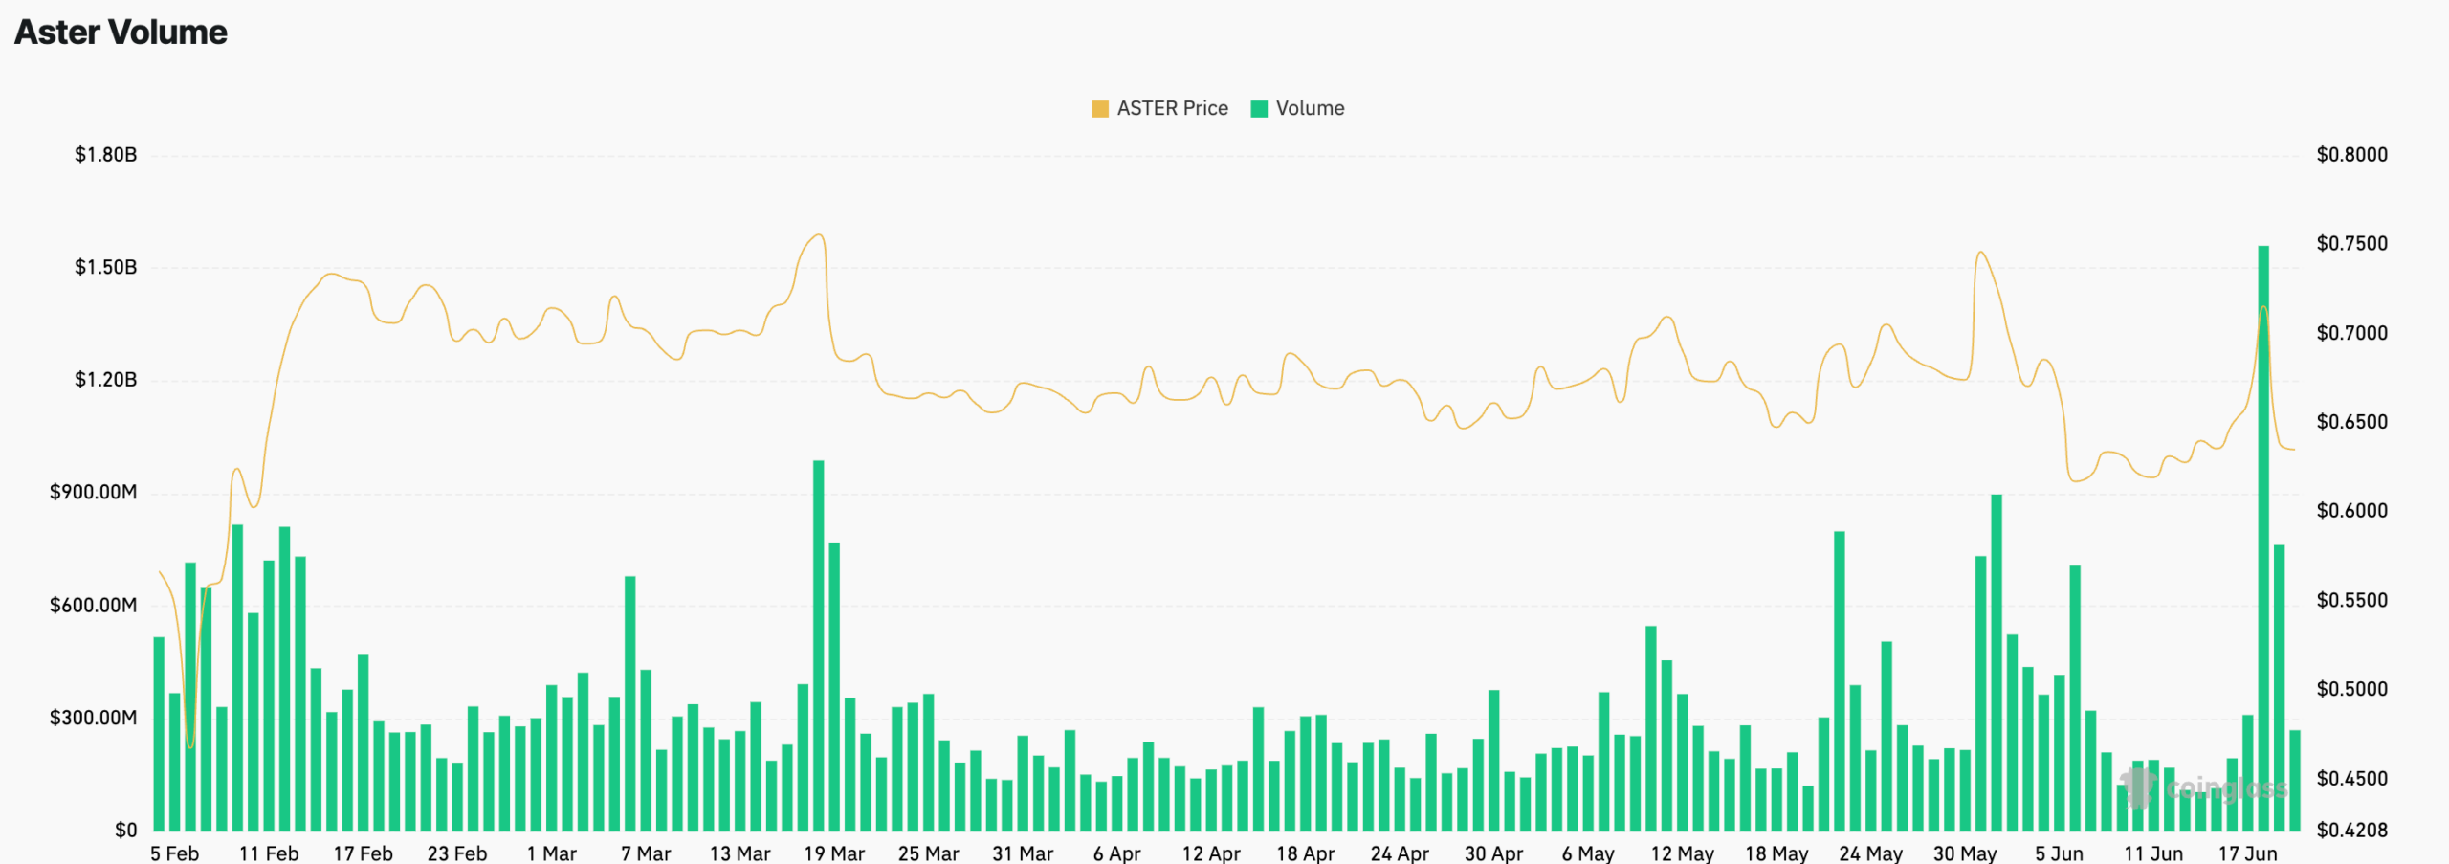
Task: Click the 11 Feb date label
Action: tap(269, 853)
